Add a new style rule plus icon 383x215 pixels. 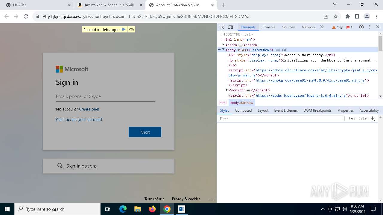pos(373,119)
